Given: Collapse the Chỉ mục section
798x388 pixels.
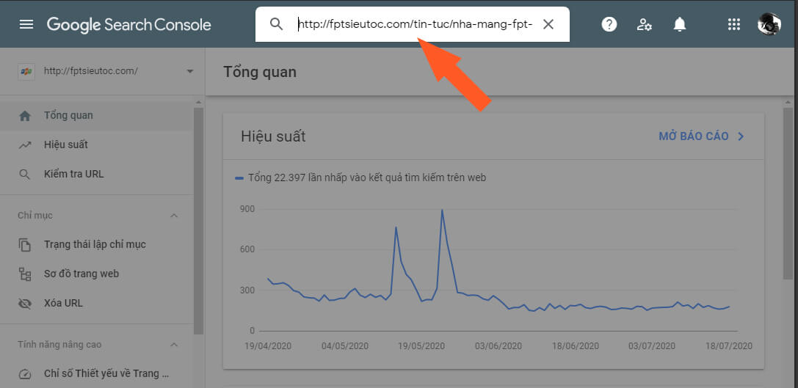Looking at the screenshot, I should (174, 216).
